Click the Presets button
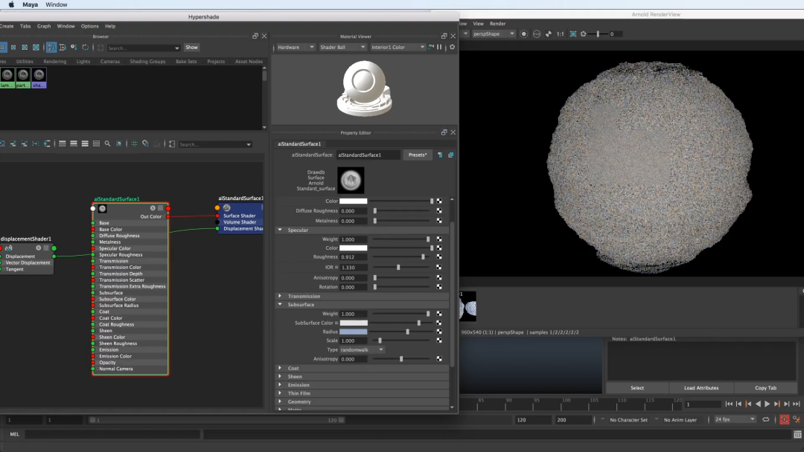The height and width of the screenshot is (452, 804). 418,155
